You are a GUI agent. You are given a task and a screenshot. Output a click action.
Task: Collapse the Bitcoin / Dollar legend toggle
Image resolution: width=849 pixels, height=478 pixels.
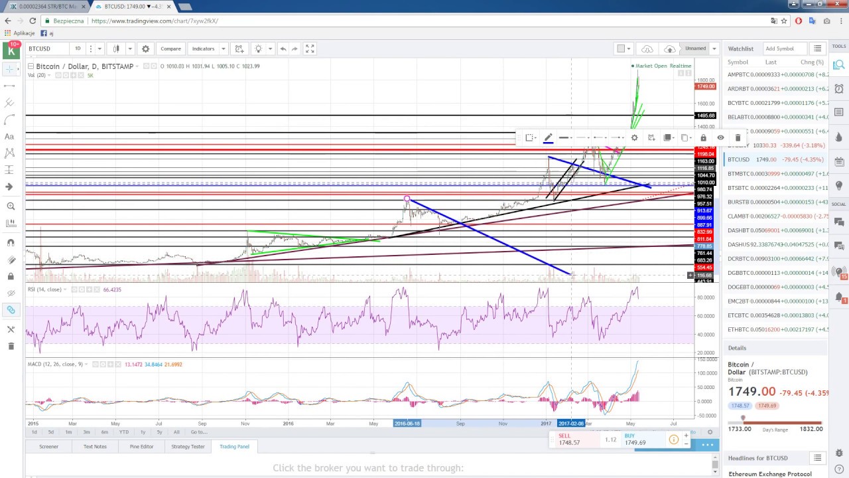coord(31,66)
